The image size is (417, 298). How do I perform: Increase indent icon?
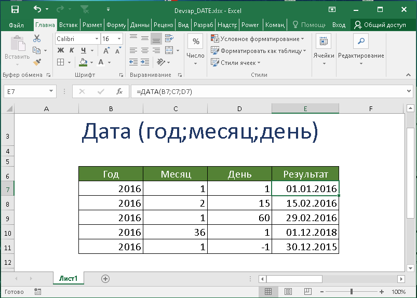[x=145, y=62]
